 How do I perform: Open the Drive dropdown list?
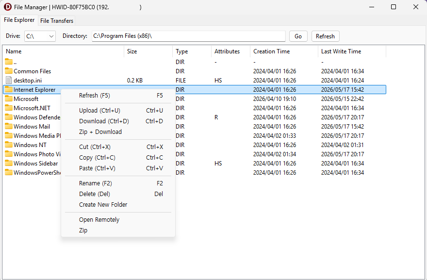pyautogui.click(x=40, y=36)
